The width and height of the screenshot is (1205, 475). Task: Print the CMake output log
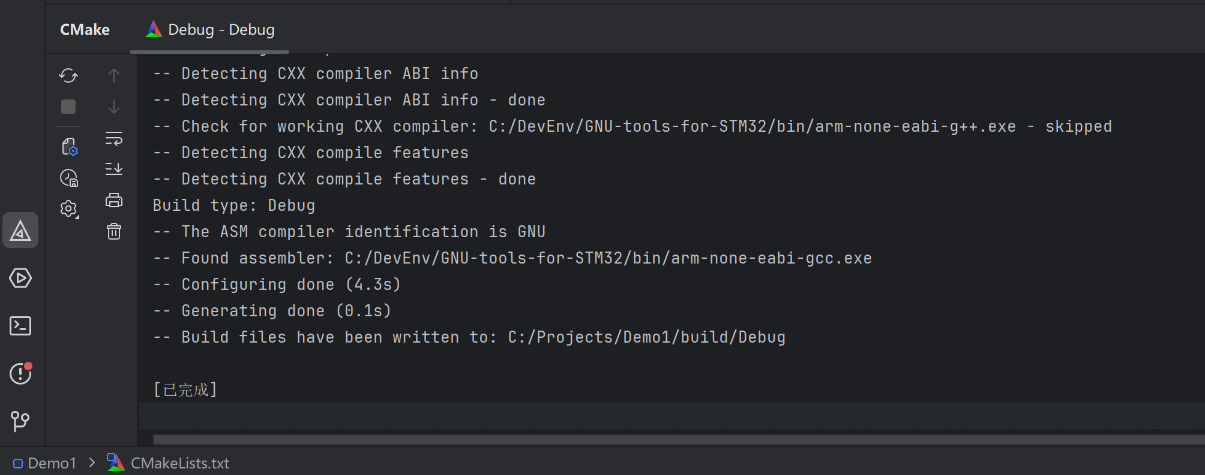click(113, 200)
